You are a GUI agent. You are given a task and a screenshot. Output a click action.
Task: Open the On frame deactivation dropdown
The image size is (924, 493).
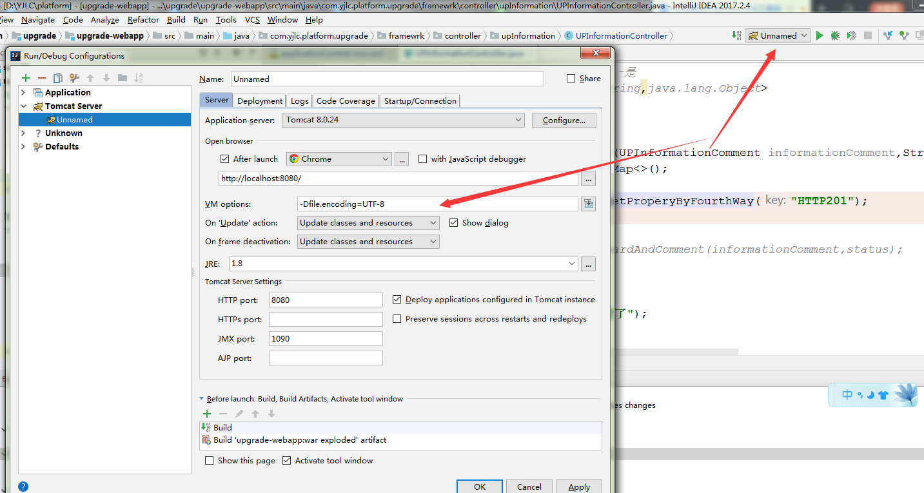click(x=368, y=241)
